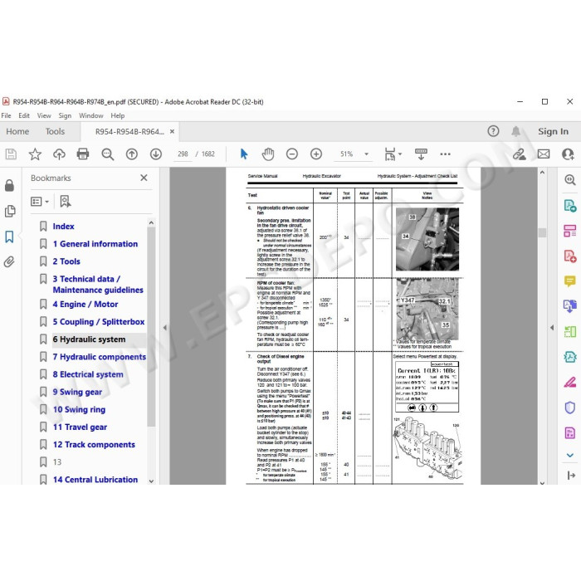Open the fit page view options
Screen dimensions: 581x581
point(393,154)
